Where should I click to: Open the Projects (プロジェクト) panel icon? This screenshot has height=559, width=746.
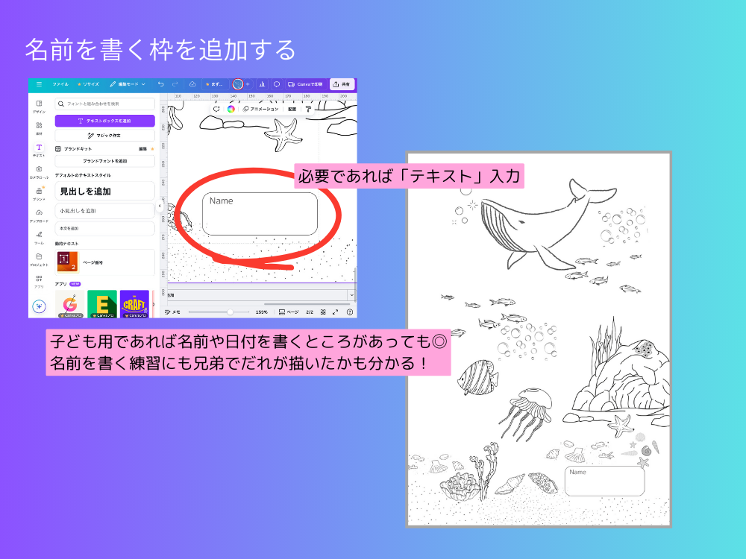click(39, 256)
